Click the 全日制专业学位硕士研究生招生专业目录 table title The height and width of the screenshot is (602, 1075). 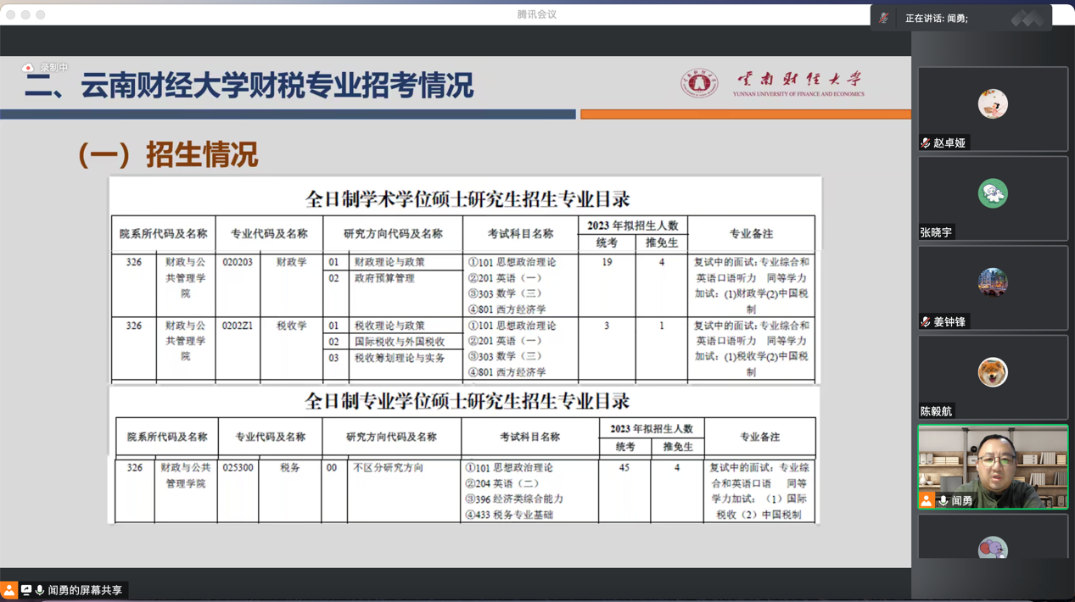coord(468,401)
